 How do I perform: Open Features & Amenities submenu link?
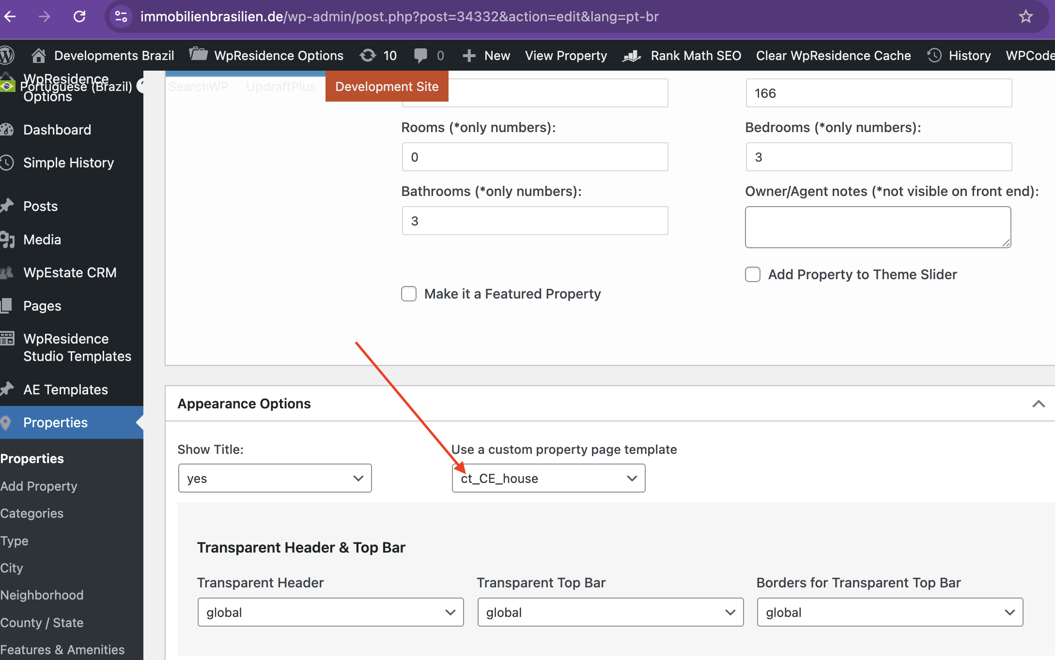tap(62, 650)
